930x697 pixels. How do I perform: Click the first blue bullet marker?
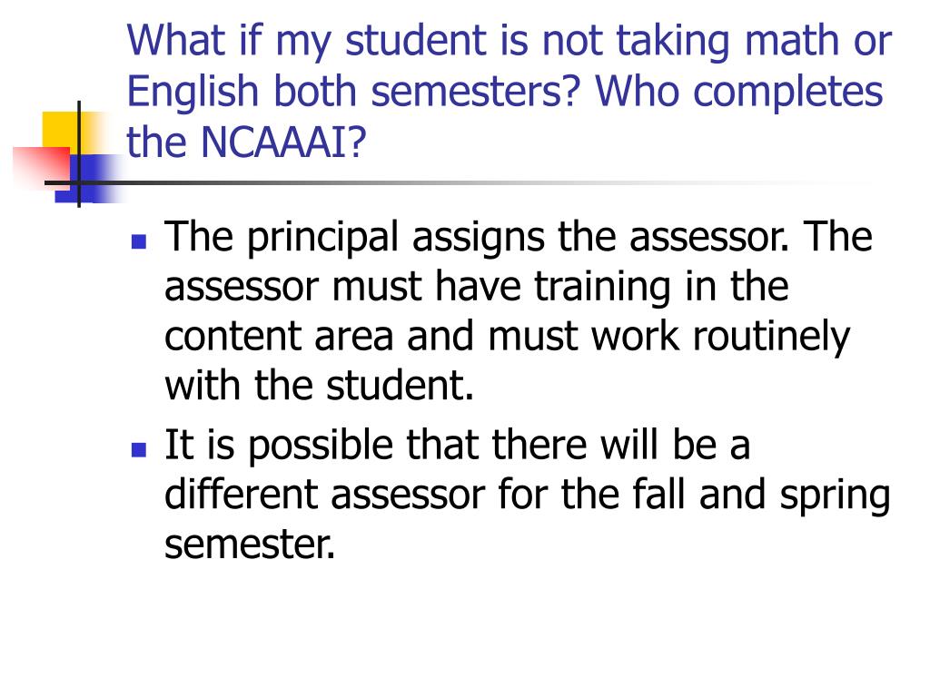point(139,241)
